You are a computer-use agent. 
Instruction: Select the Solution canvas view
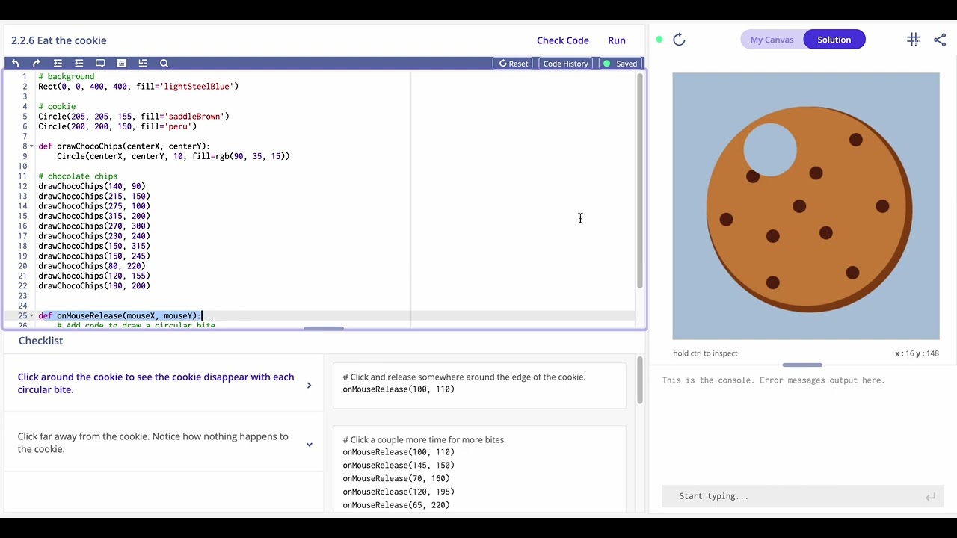tap(834, 40)
